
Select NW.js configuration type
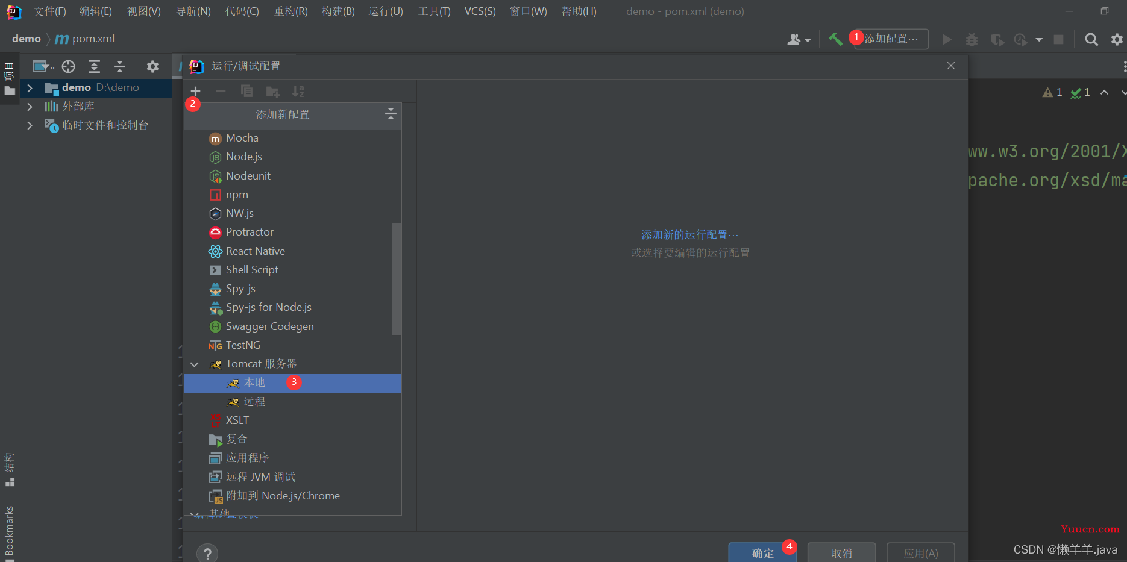coord(293,213)
